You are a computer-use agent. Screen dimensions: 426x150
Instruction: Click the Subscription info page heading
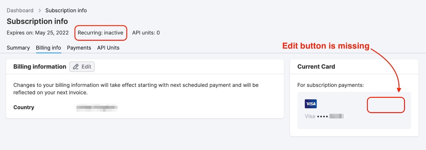[x=37, y=21]
